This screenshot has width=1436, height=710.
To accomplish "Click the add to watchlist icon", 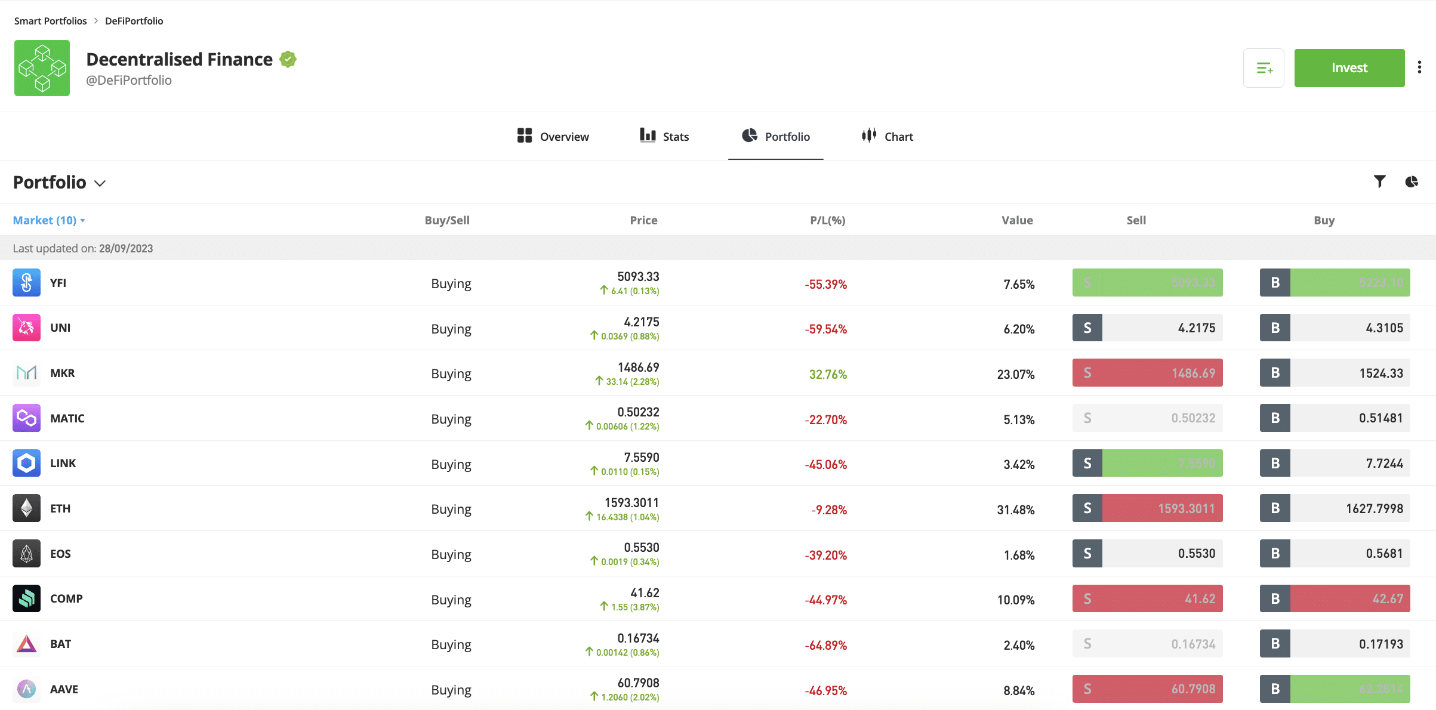I will [1263, 68].
